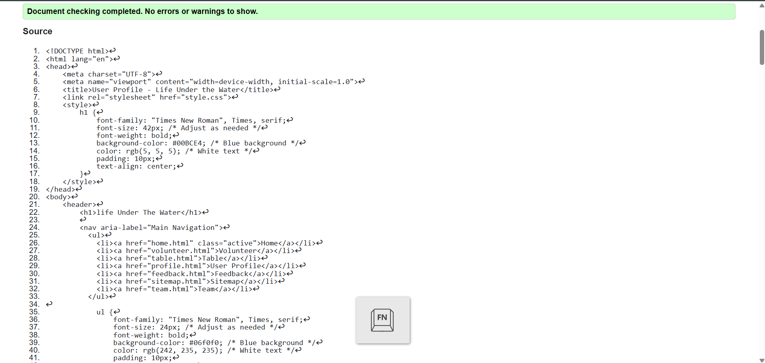The height and width of the screenshot is (363, 765).
Task: Click the meta viewport source line
Action: [210, 82]
